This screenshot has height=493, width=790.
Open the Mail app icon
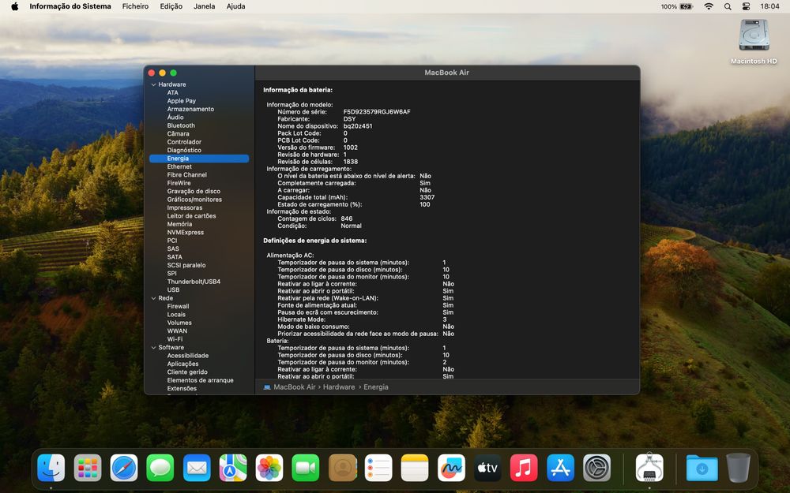(x=197, y=468)
